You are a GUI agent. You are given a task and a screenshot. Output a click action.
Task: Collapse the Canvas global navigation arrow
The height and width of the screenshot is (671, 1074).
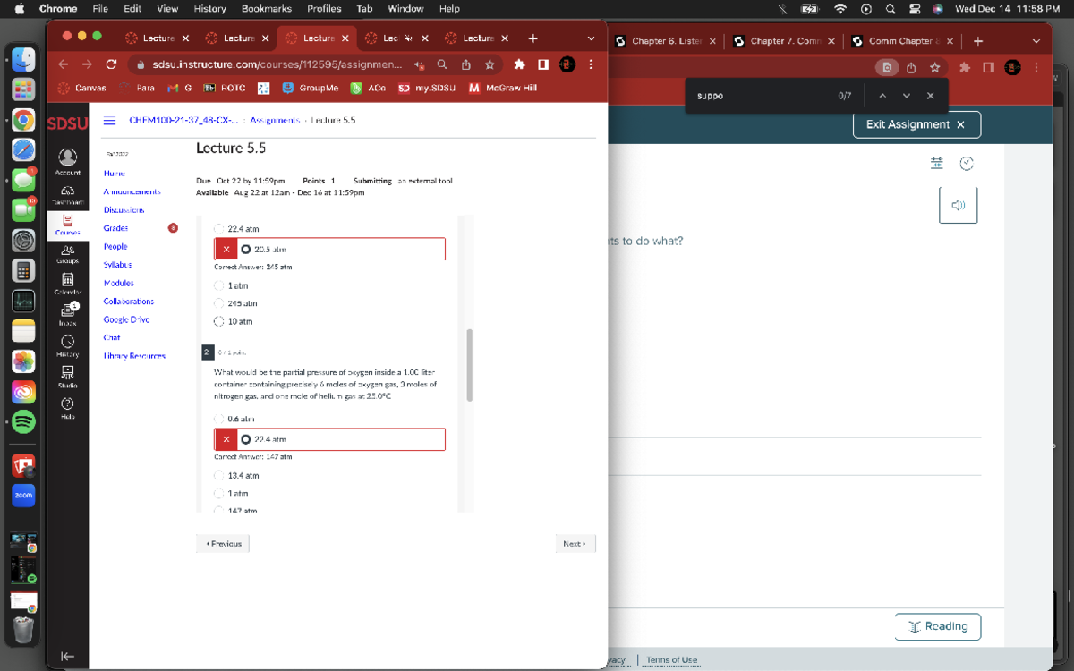point(67,656)
